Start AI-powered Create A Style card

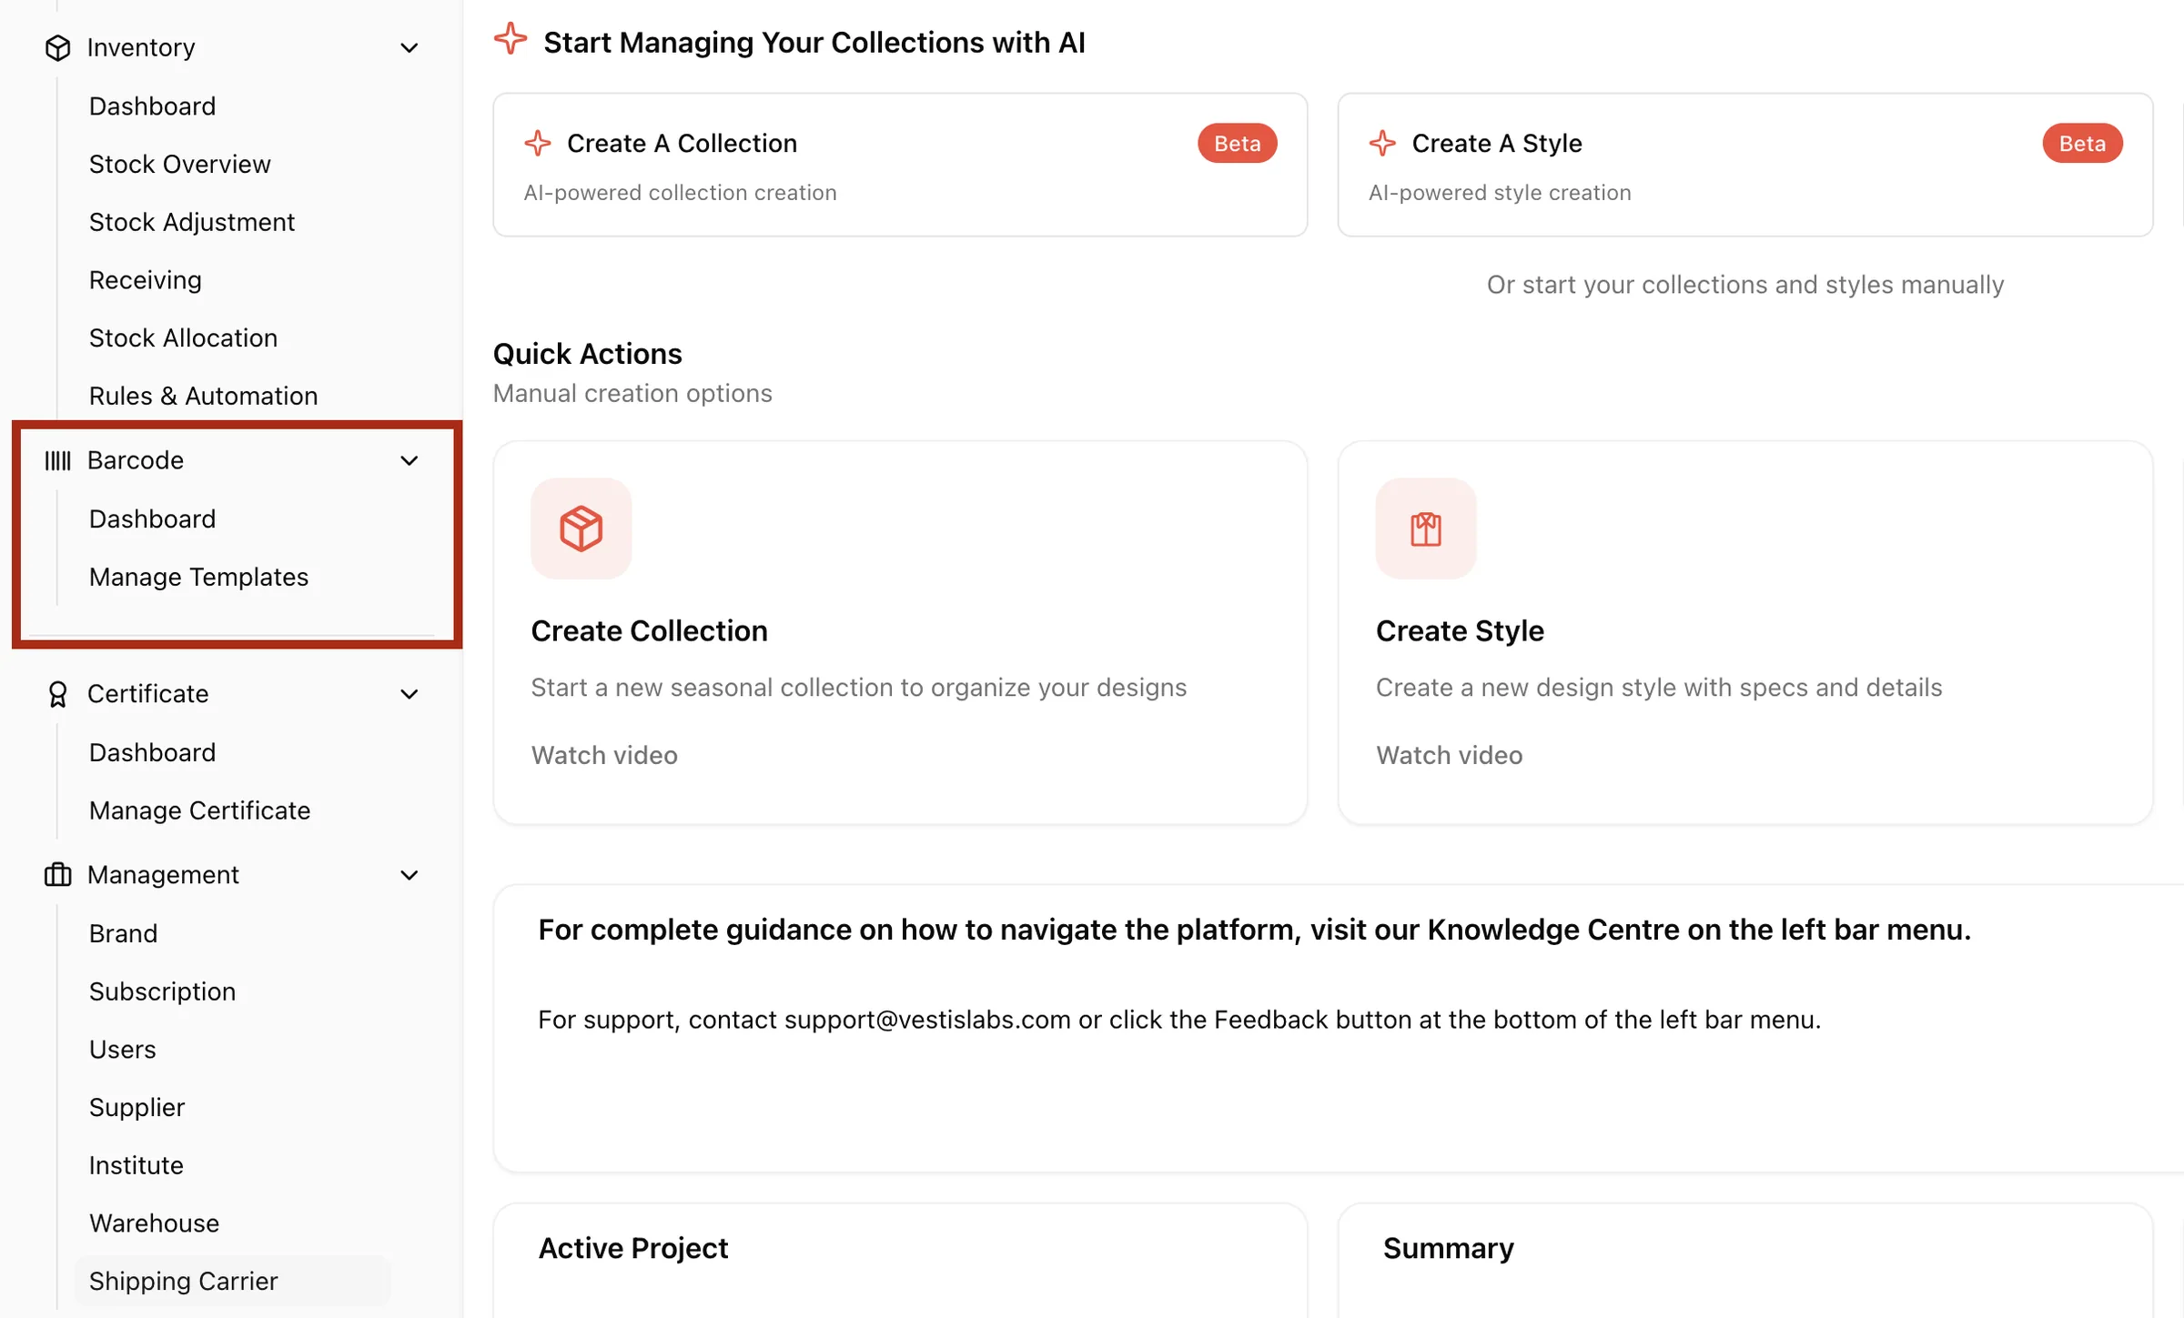click(x=1744, y=165)
